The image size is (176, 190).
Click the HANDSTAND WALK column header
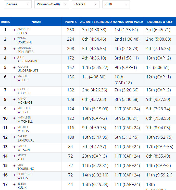pos(128,22)
